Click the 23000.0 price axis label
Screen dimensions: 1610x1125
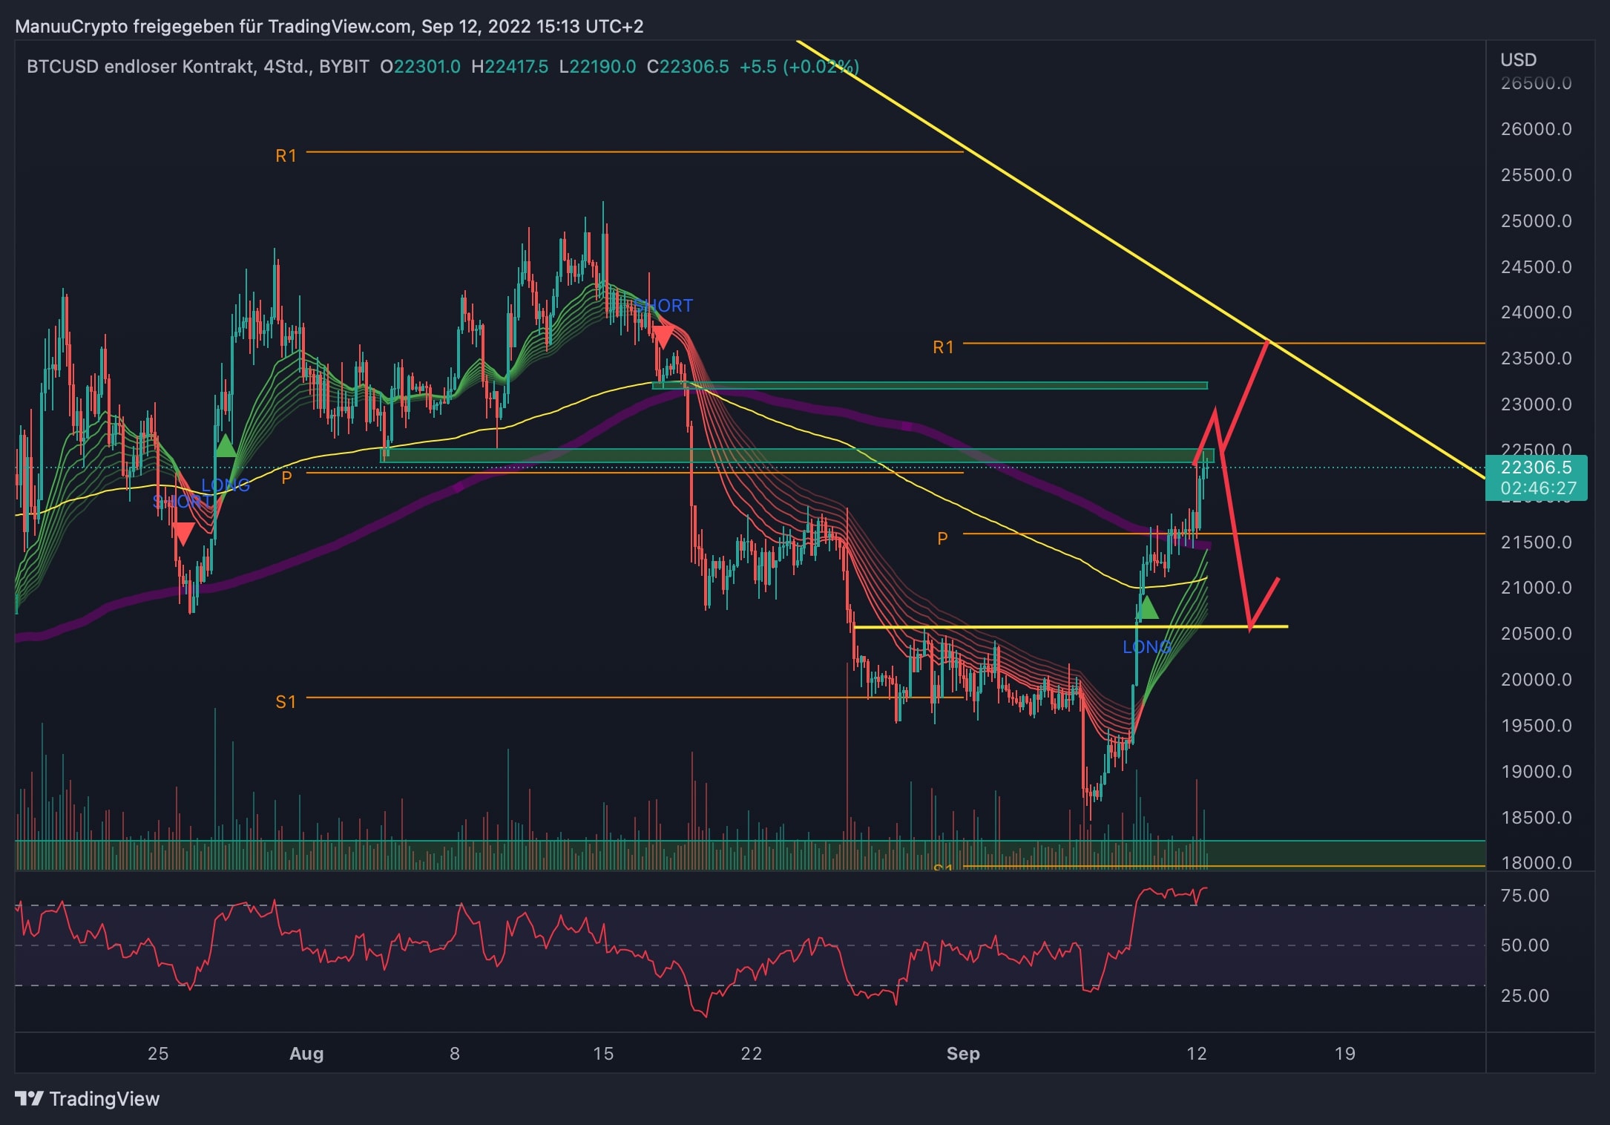pos(1536,404)
